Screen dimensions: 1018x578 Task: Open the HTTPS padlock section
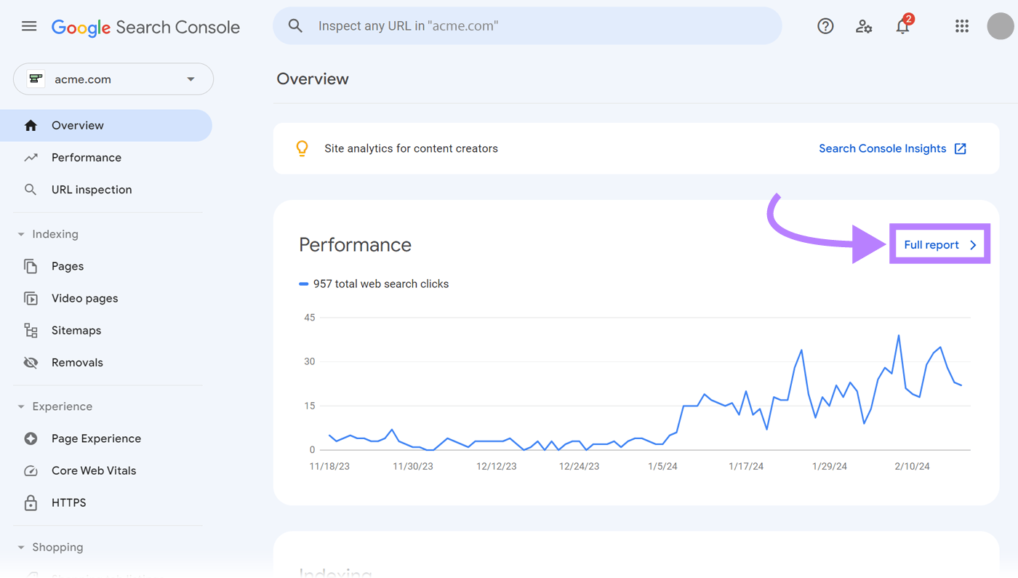click(x=31, y=502)
